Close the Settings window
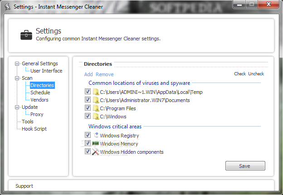 click(x=268, y=5)
